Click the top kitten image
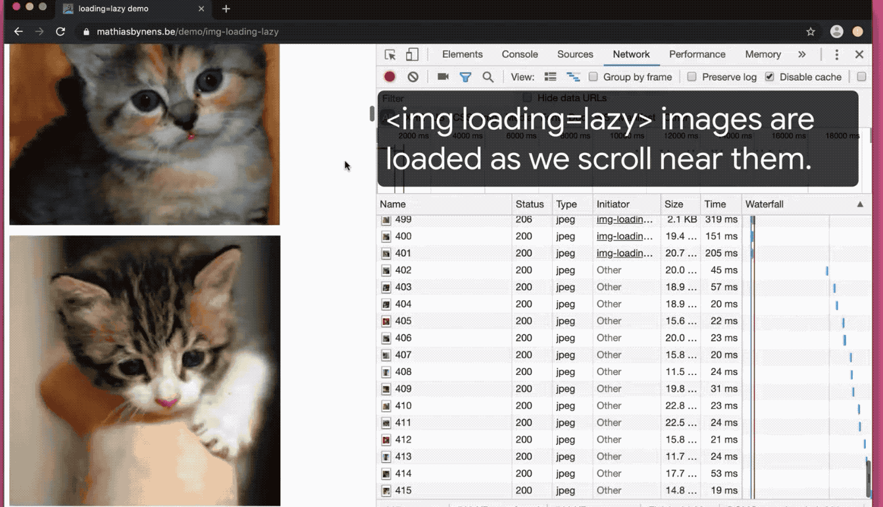This screenshot has height=507, width=883. coord(145,135)
